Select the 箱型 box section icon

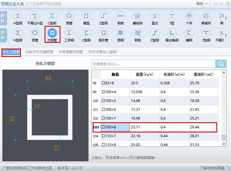click(86, 16)
